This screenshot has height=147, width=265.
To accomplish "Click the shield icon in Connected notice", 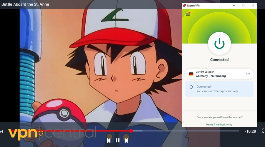I will (191, 87).
